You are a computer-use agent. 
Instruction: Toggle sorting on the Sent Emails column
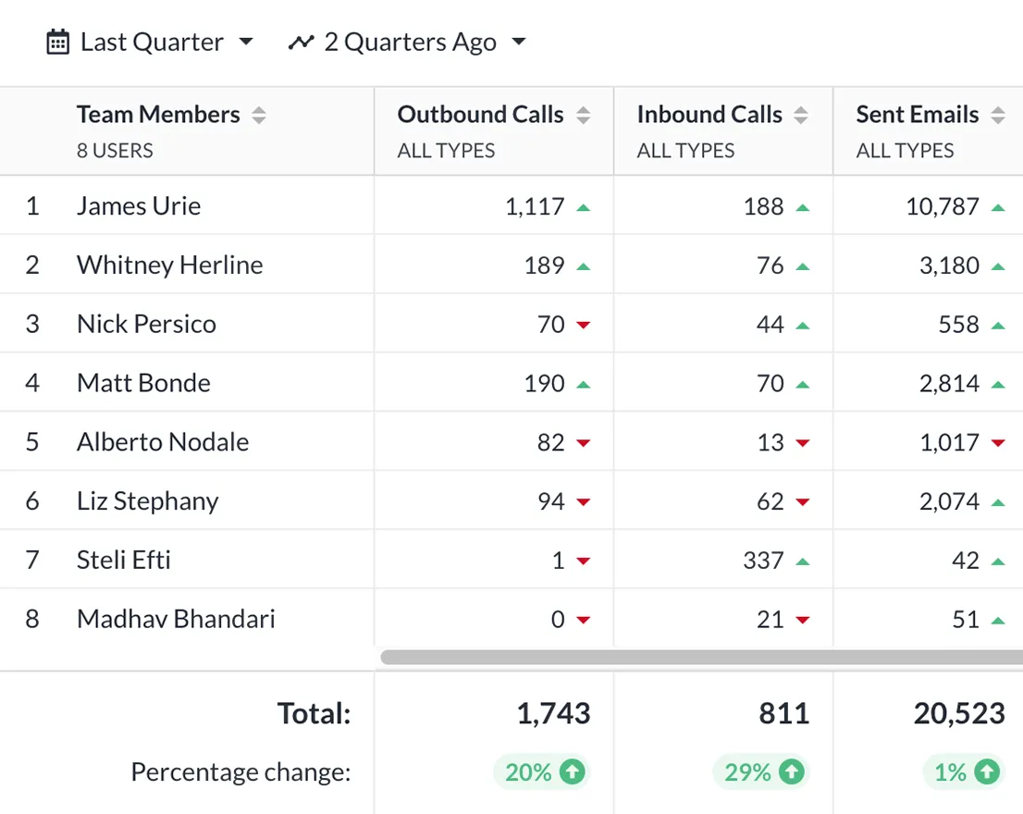[x=997, y=114]
